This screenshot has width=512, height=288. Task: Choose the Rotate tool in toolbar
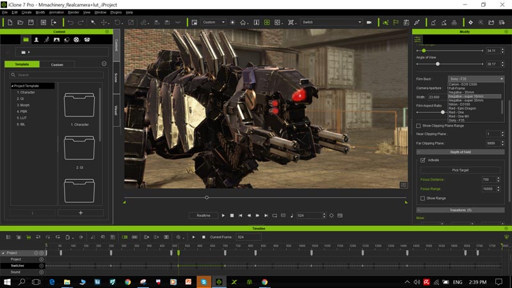click(x=117, y=22)
